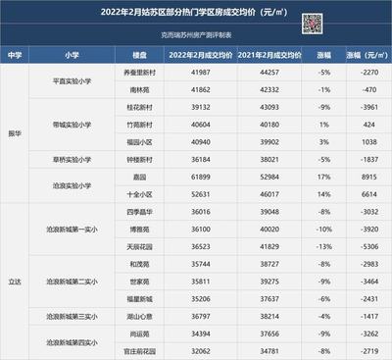The image size is (392, 360).
Task: Click the 2022 price value 41987
Action: pyautogui.click(x=201, y=73)
